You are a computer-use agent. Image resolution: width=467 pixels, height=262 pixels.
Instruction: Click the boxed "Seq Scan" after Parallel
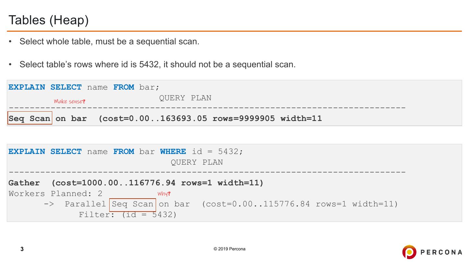133,204
